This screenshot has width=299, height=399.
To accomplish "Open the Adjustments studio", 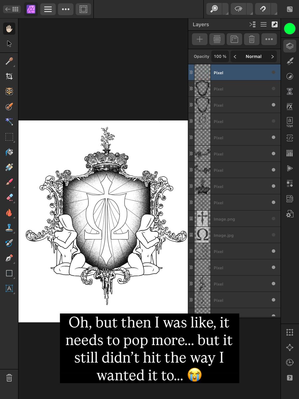I will [x=290, y=76].
